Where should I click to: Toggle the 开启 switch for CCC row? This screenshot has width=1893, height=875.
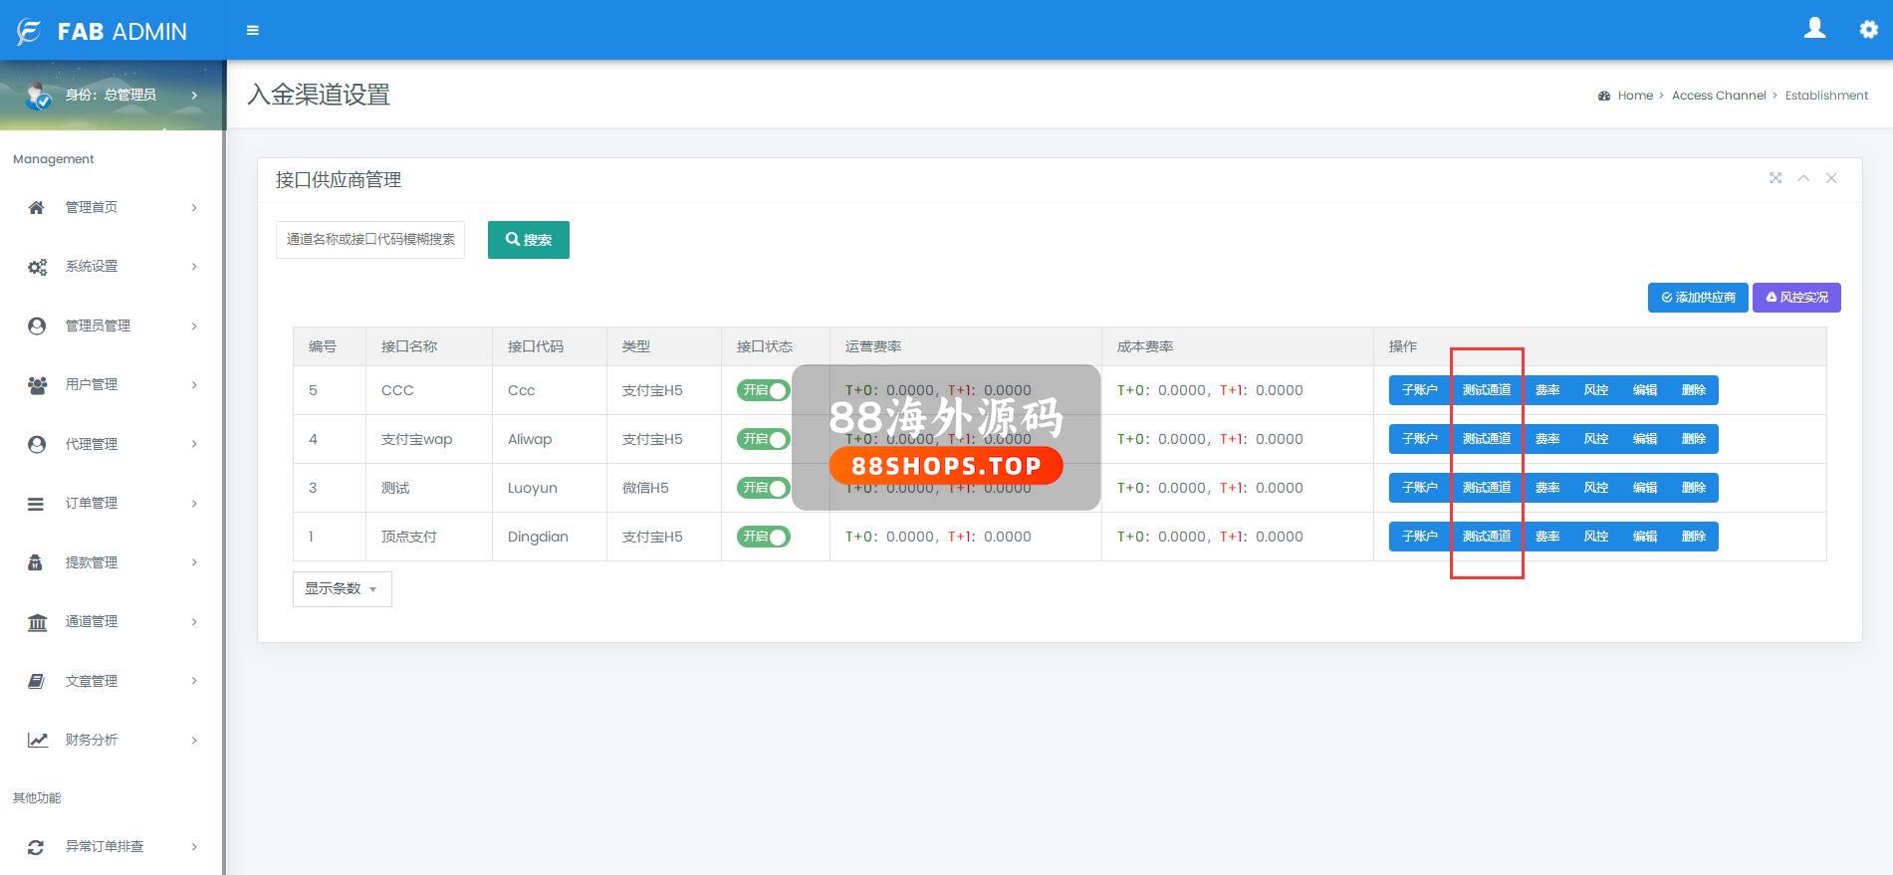(x=763, y=390)
